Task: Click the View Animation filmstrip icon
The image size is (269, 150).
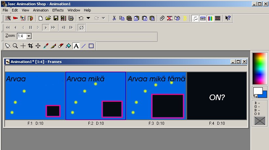Action: (x=218, y=18)
